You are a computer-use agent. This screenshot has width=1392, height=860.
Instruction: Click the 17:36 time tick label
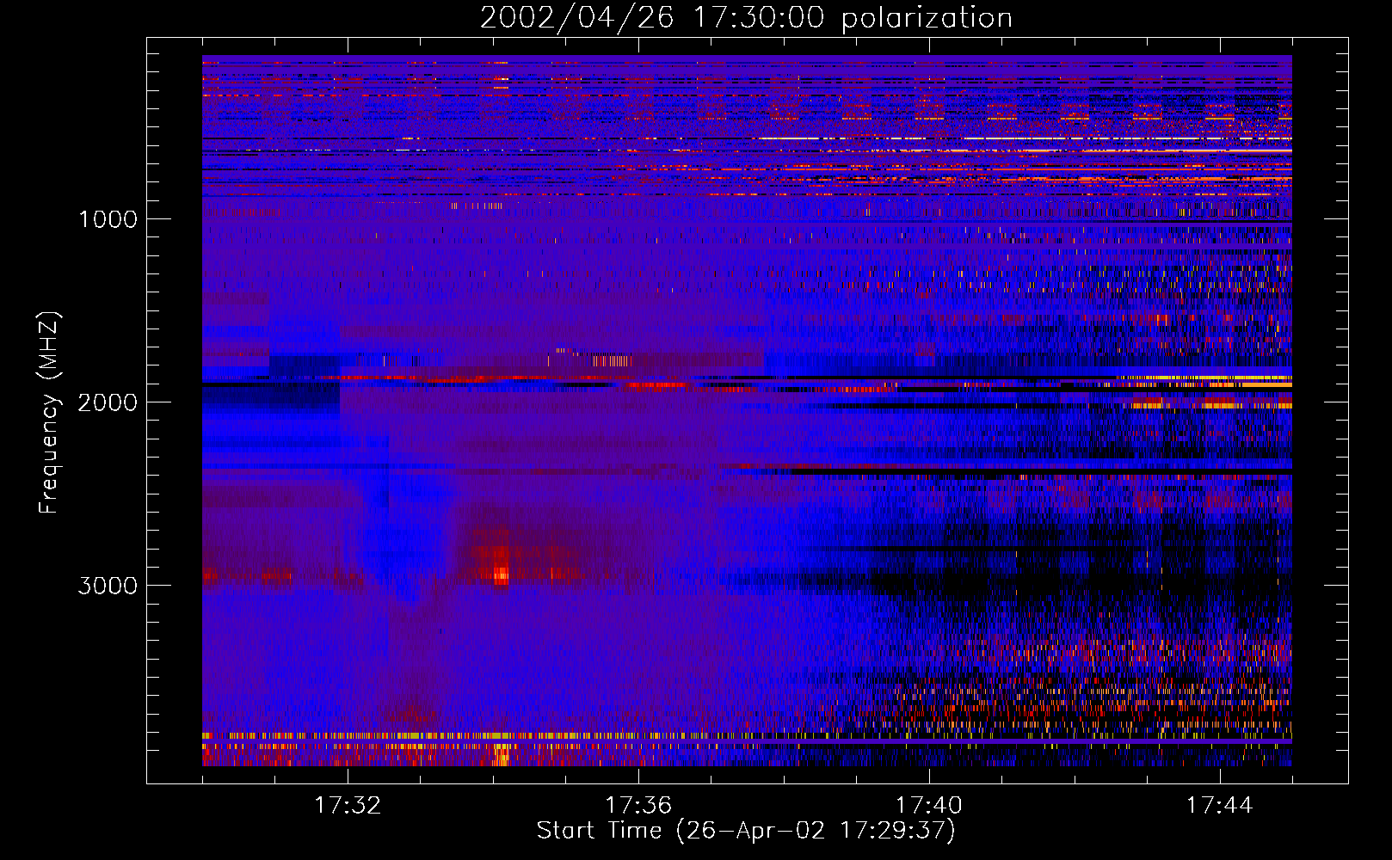(x=638, y=806)
